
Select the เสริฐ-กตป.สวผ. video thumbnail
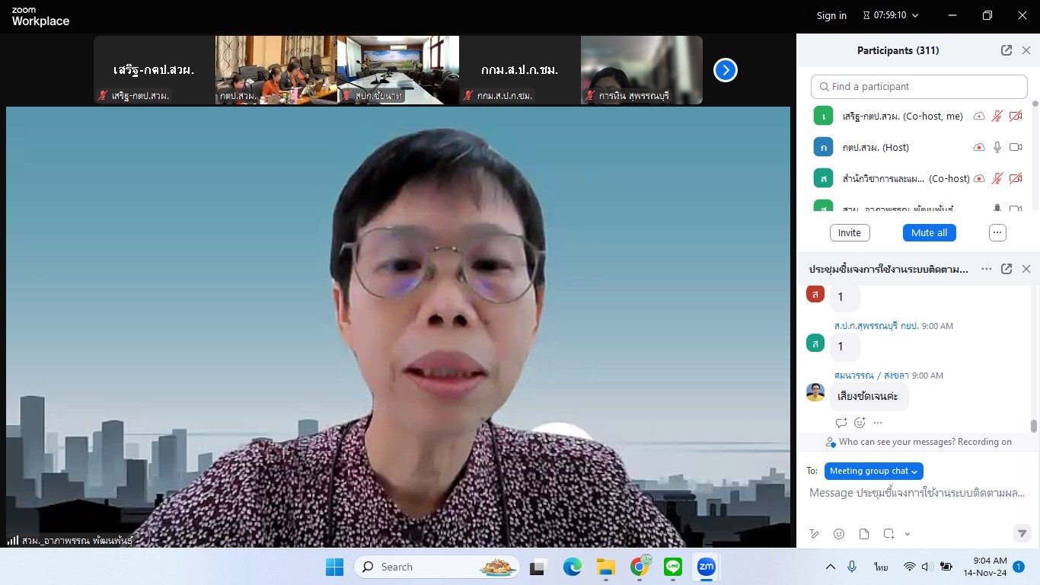(x=155, y=70)
